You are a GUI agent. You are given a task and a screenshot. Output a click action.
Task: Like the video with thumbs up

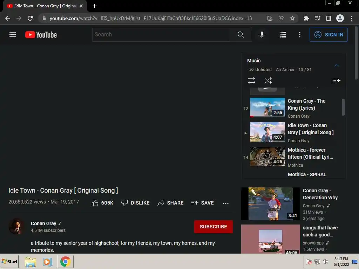pos(102,203)
